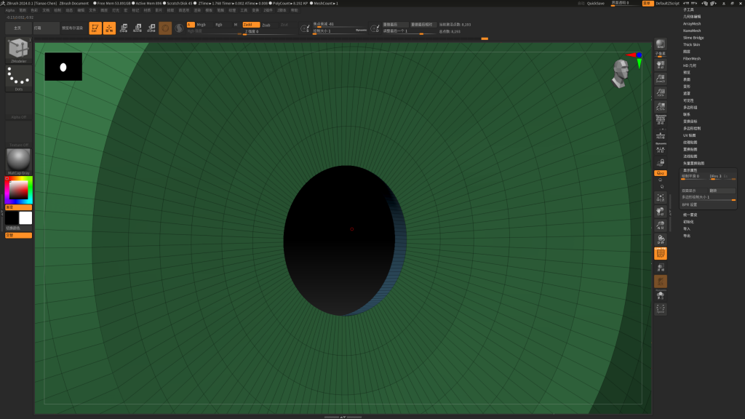
Task: Toggle the L.Sym local symmetry icon
Action: [x=661, y=149]
